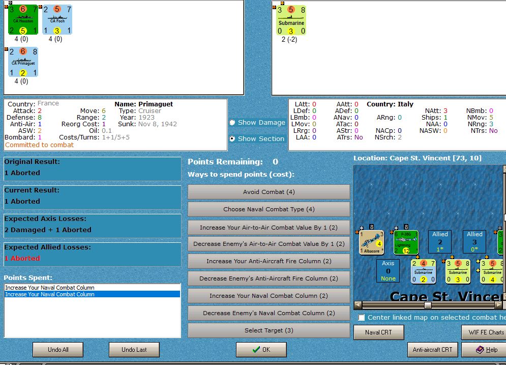Viewport: 506px width, 365px height.
Task: Select the CA Primaguet cruiser counter
Action: tap(23, 62)
